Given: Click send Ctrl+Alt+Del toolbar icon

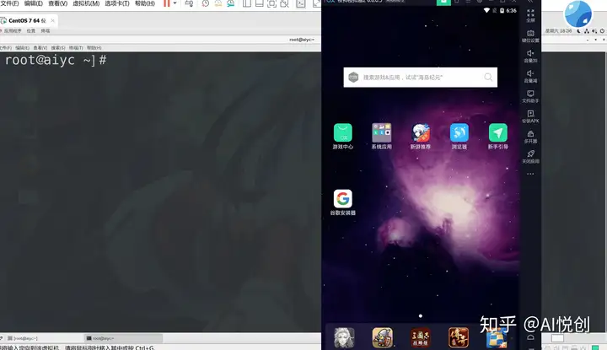Looking at the screenshot, I should click(x=189, y=3).
